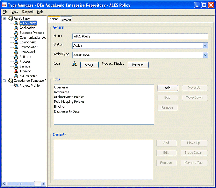Click the Asset Type folder icon
The width and height of the screenshot is (216, 188).
pos(10,18)
